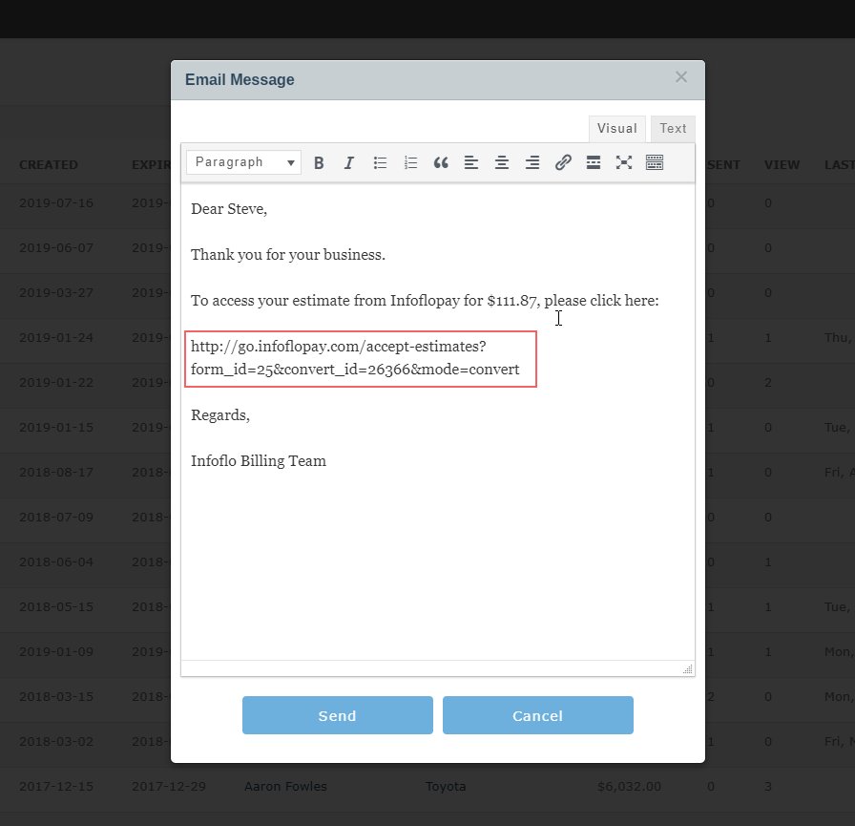Add a blockquote to the message
The height and width of the screenshot is (826, 855).
[x=441, y=162]
